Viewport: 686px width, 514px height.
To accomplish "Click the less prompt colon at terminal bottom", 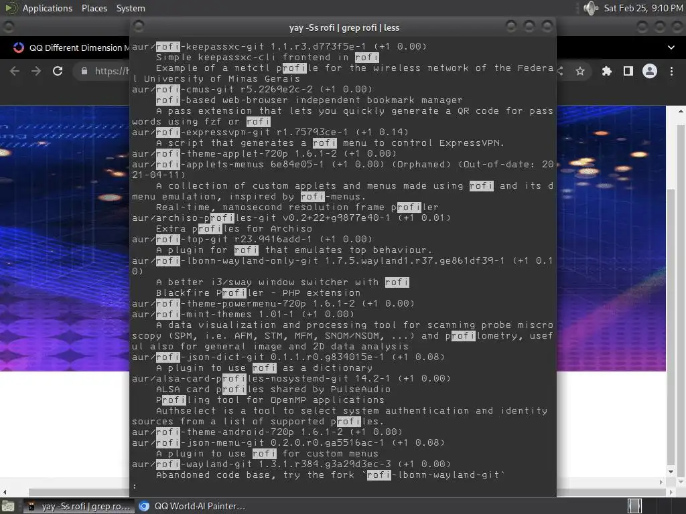I will click(x=135, y=486).
